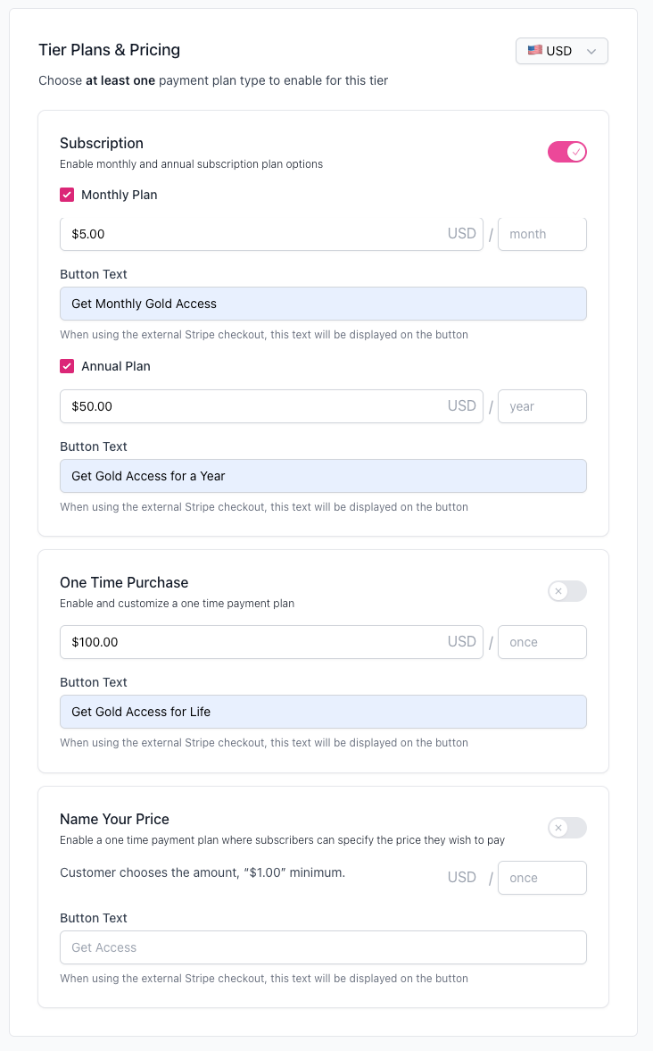653x1051 pixels.
Task: Select the year interval field
Action: click(541, 405)
